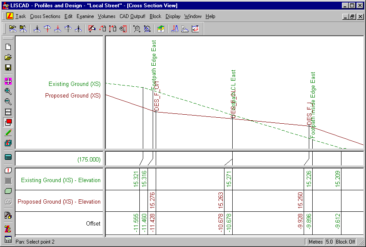Click the Zoom In magnifier icon

[x=8, y=91]
